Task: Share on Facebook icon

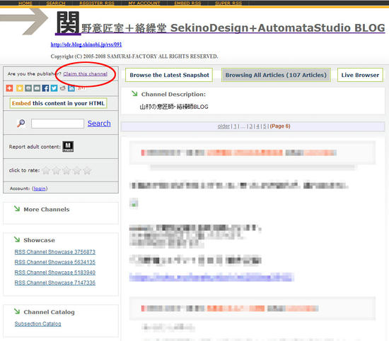Action: (x=45, y=88)
